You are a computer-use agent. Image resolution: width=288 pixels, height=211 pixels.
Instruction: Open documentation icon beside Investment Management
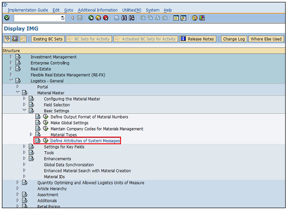point(18,57)
